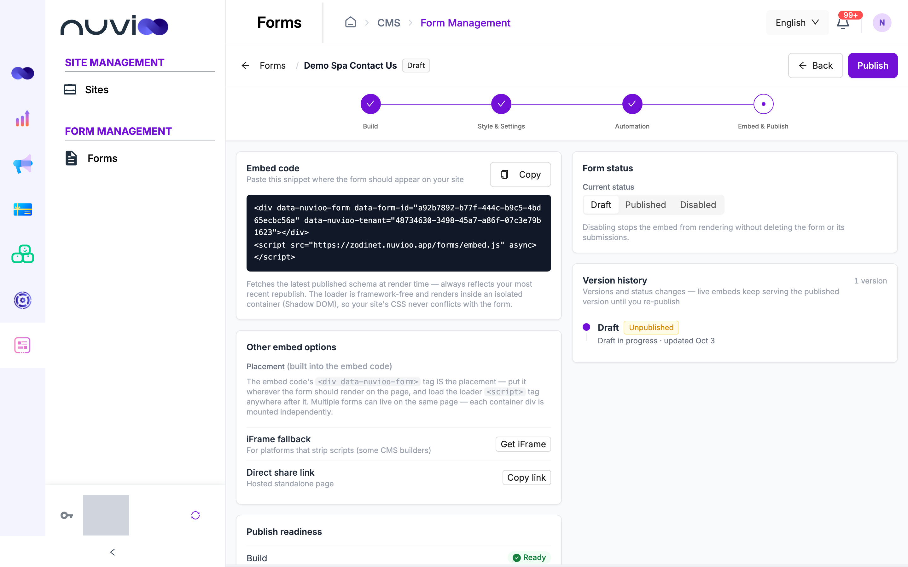Click the key icon at sidebar bottom

(x=67, y=515)
